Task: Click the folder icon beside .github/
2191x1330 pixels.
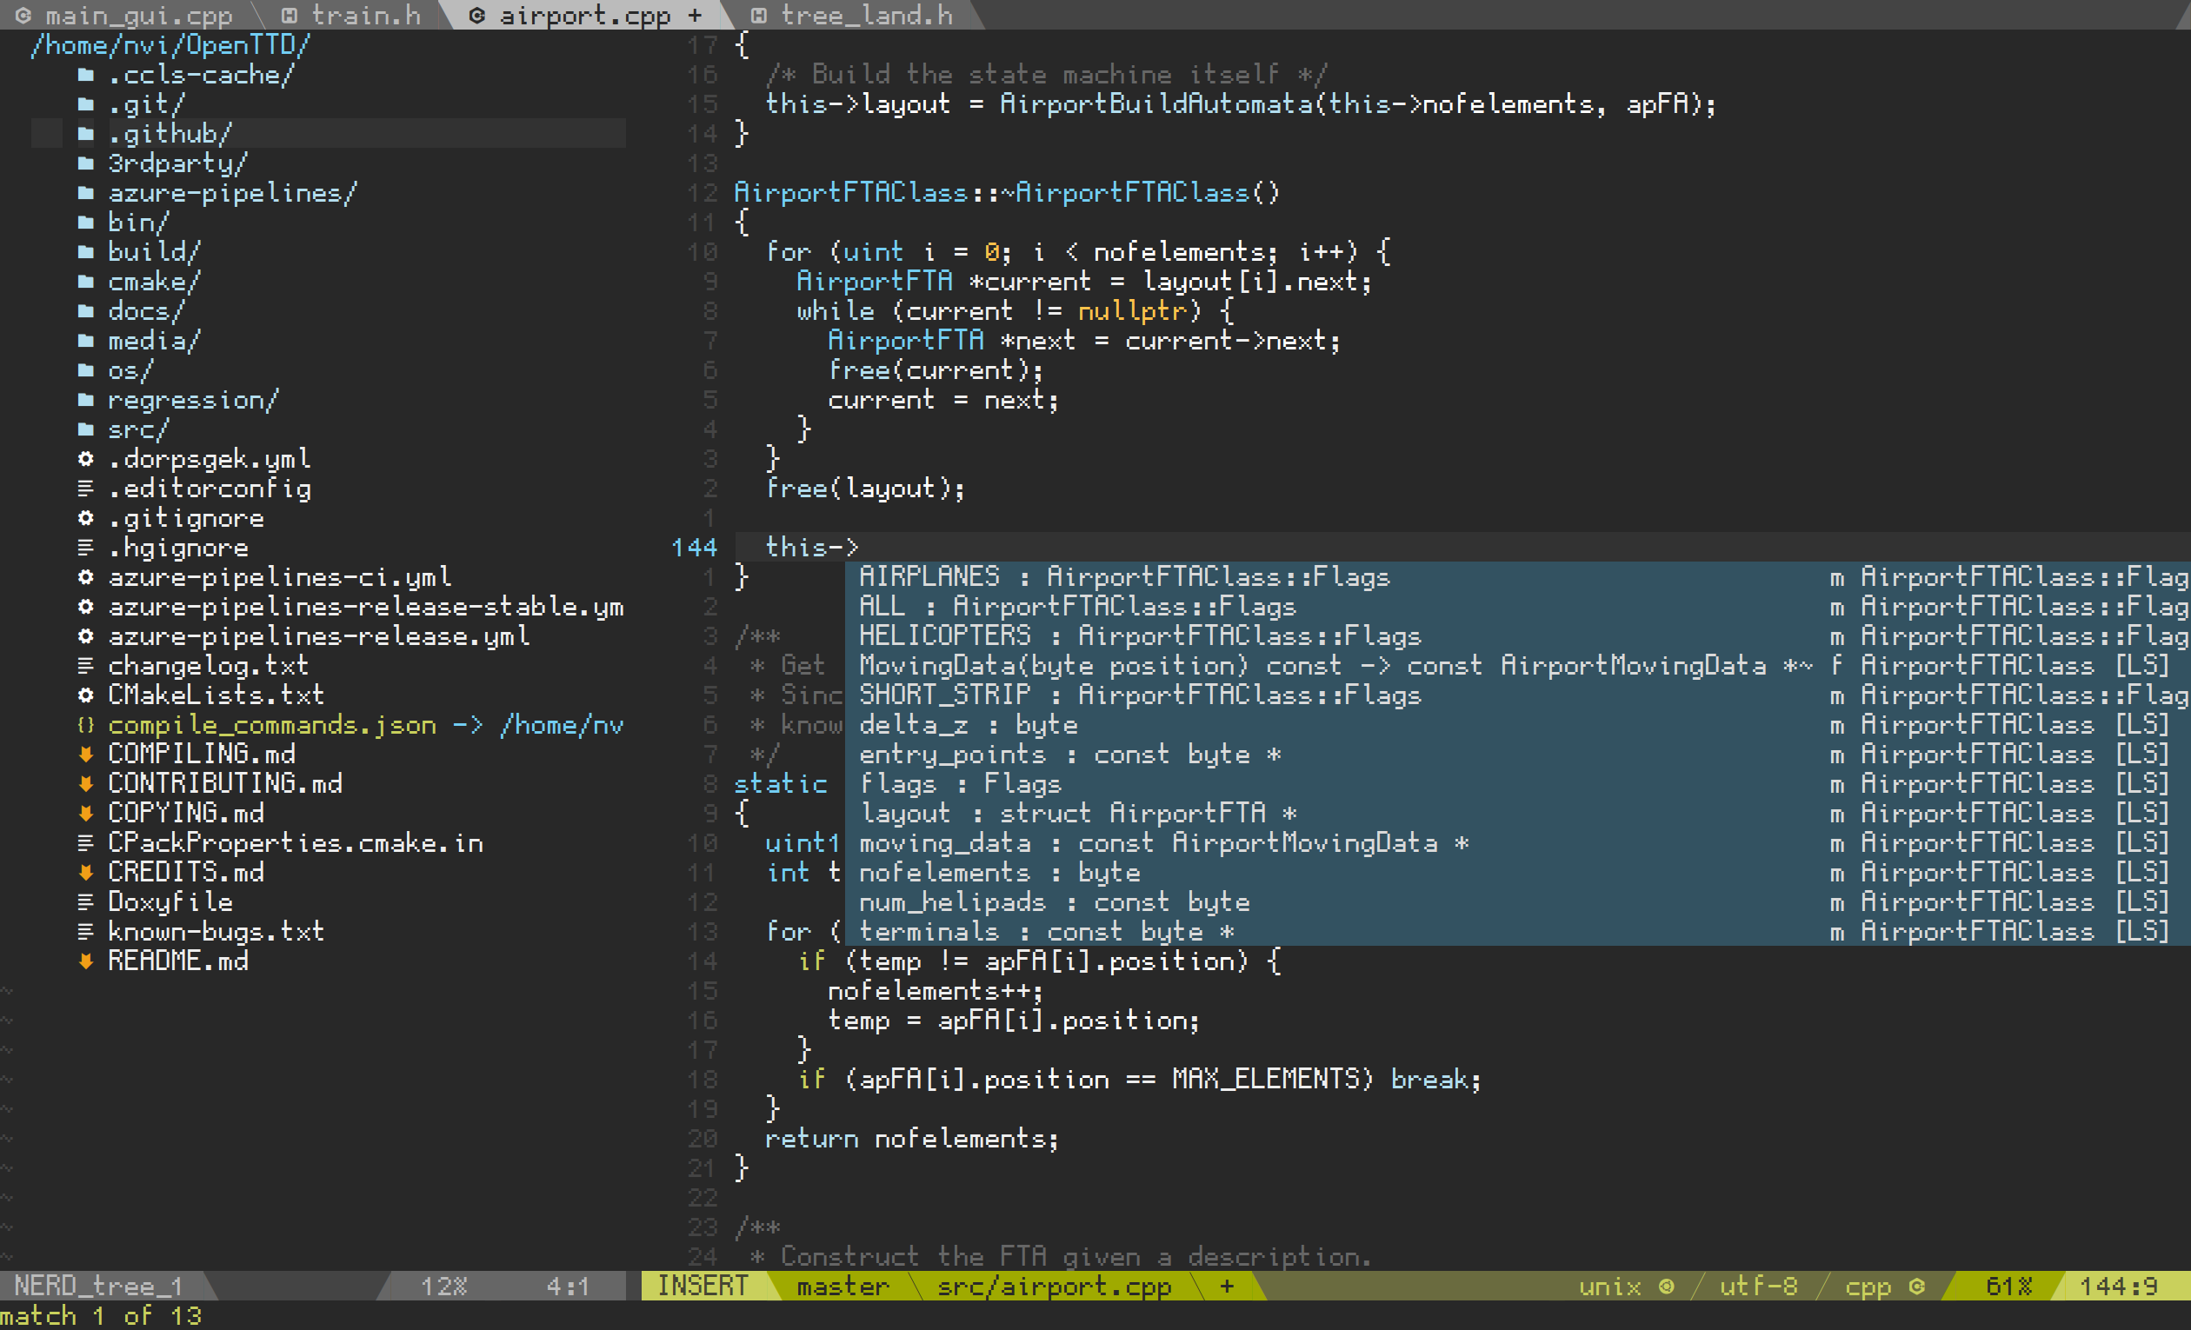Action: (x=85, y=133)
